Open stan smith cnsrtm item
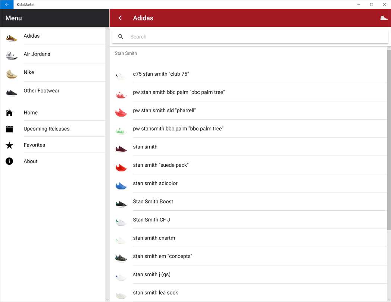 pyautogui.click(x=248, y=238)
